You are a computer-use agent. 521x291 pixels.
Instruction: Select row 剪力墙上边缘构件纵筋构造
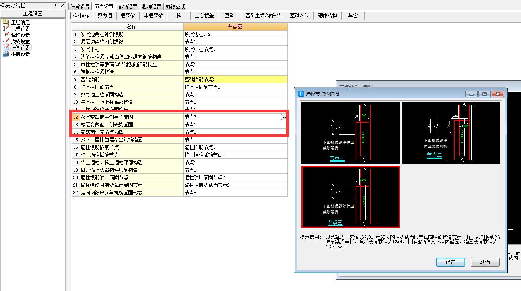click(131, 170)
